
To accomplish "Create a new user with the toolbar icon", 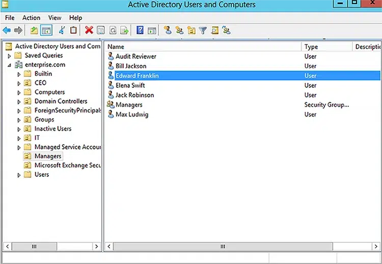I will point(168,30).
